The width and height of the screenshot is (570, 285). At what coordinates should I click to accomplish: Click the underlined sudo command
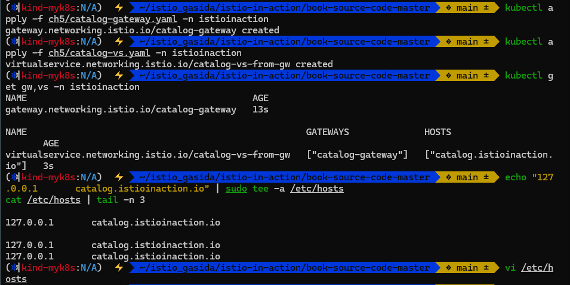tap(236, 189)
